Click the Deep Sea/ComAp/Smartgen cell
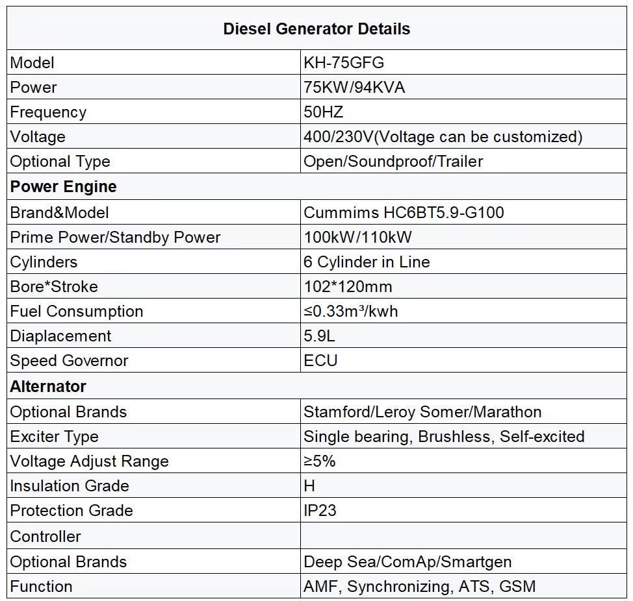Screen dimensions: 633x601 pyautogui.click(x=463, y=561)
